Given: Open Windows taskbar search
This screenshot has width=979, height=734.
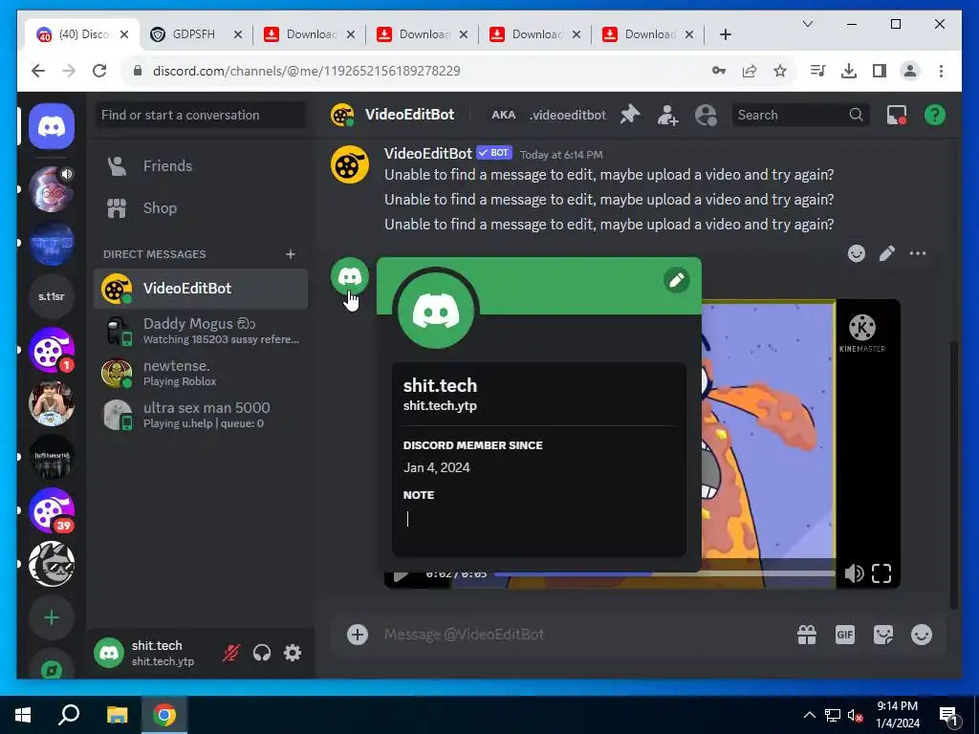Looking at the screenshot, I should tap(69, 715).
